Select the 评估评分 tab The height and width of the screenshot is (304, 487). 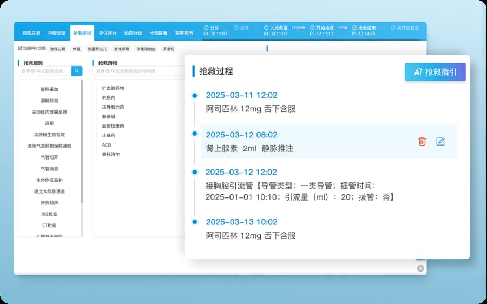107,33
